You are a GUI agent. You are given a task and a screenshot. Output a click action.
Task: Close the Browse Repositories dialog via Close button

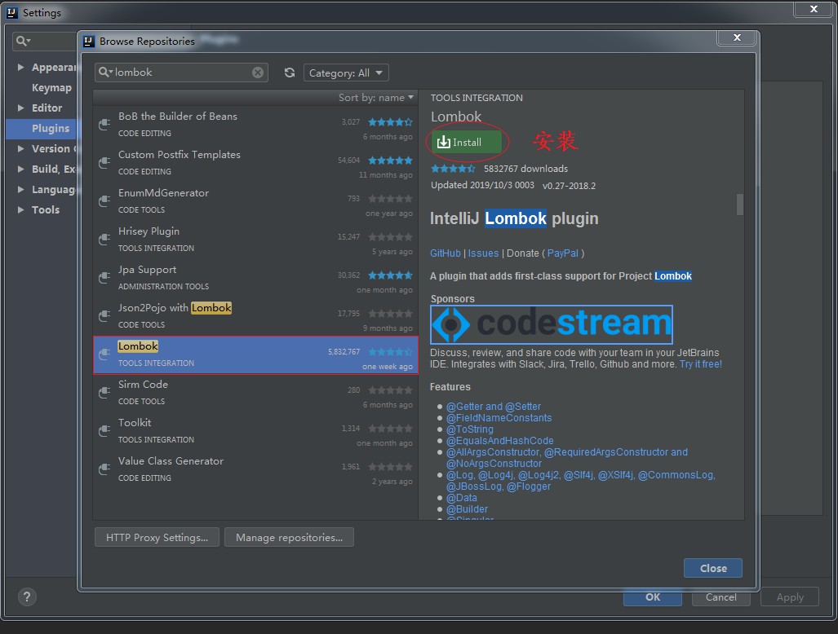point(713,568)
